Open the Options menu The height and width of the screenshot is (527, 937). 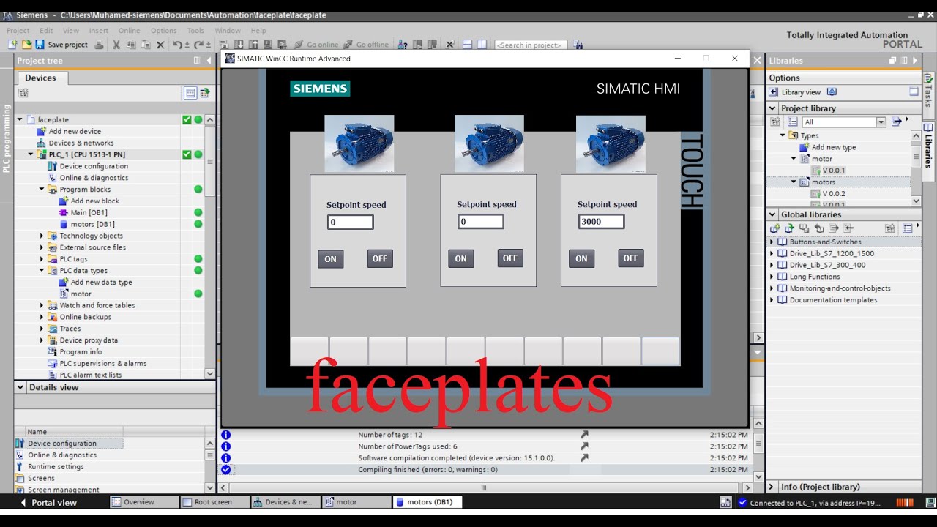163,31
